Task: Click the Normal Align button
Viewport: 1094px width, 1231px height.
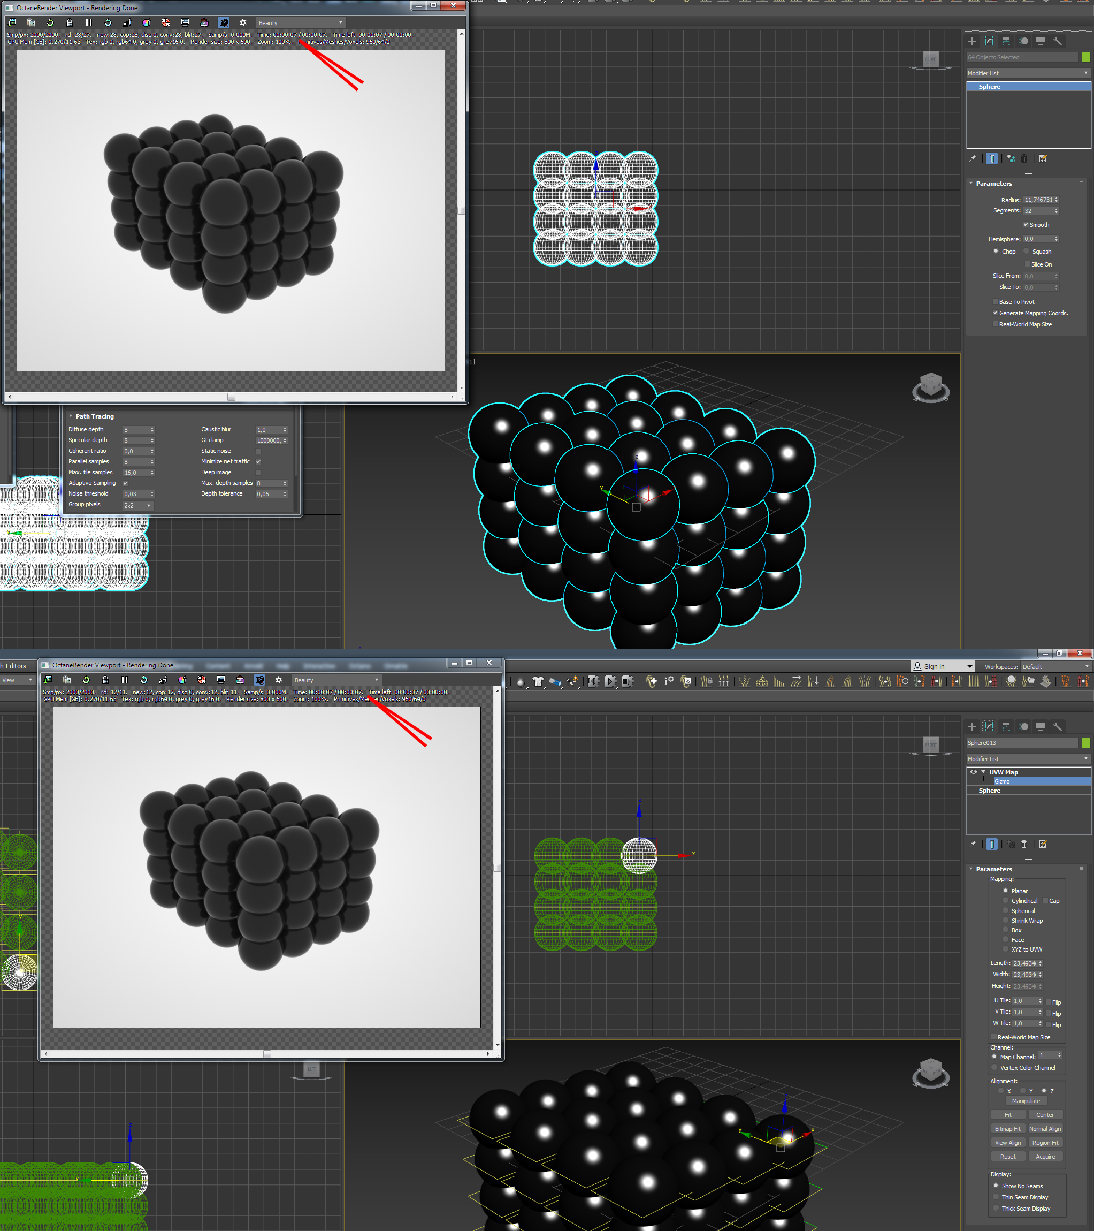Action: click(1045, 1129)
